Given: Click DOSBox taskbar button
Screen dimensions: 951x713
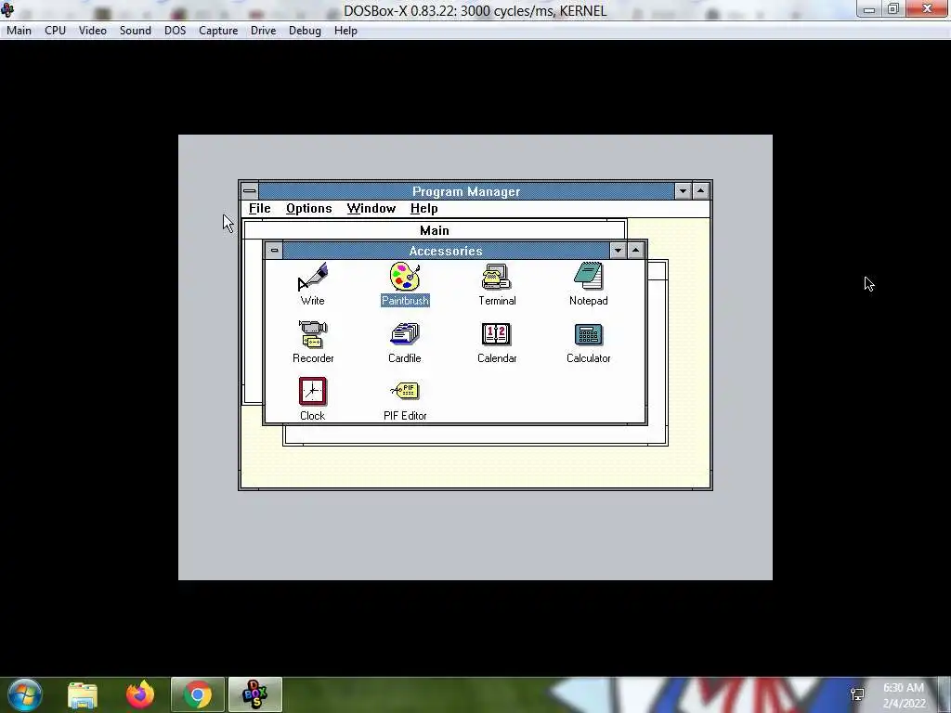Looking at the screenshot, I should point(255,694).
